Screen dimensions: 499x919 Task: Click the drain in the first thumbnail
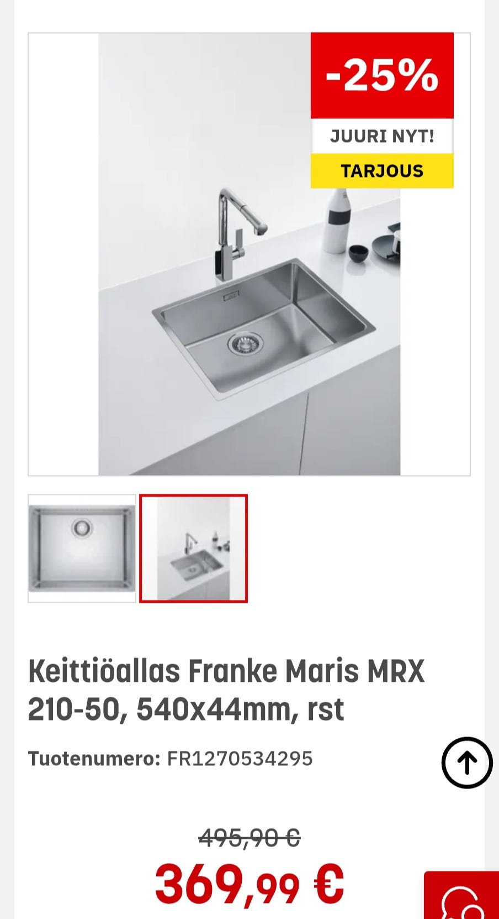[x=82, y=528]
